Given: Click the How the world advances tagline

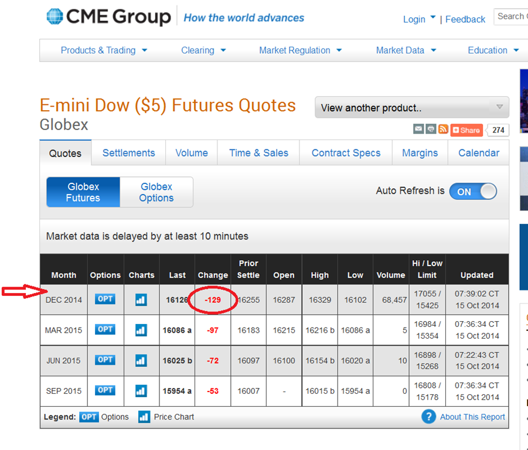Looking at the screenshot, I should [244, 18].
